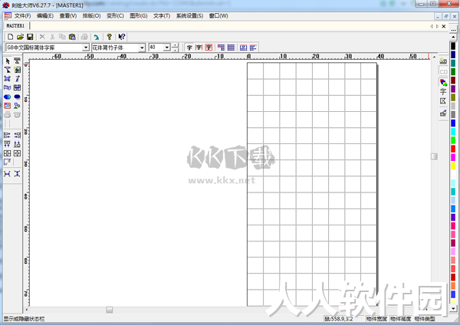Click the Paste clipboard icon
Screen dimensions: 460x325
[72, 37]
